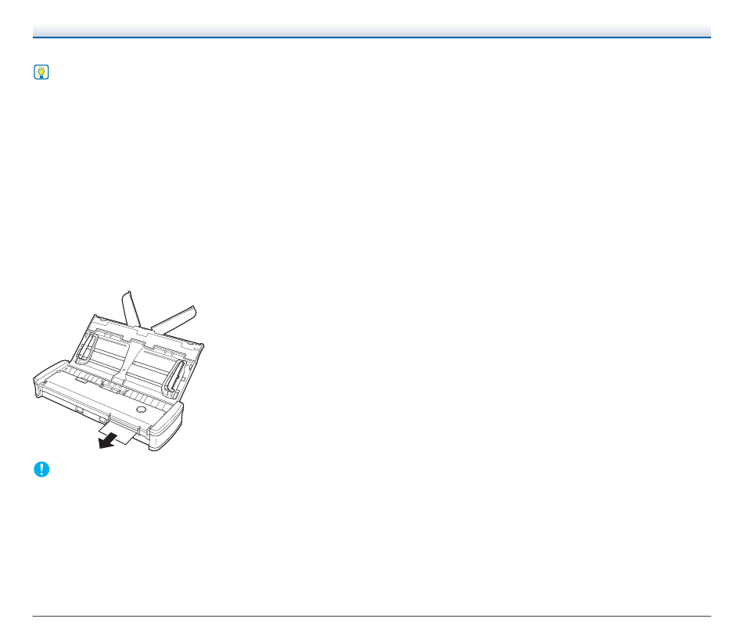Click the black paper-eject arrow
This screenshot has width=743, height=630.
point(107,441)
